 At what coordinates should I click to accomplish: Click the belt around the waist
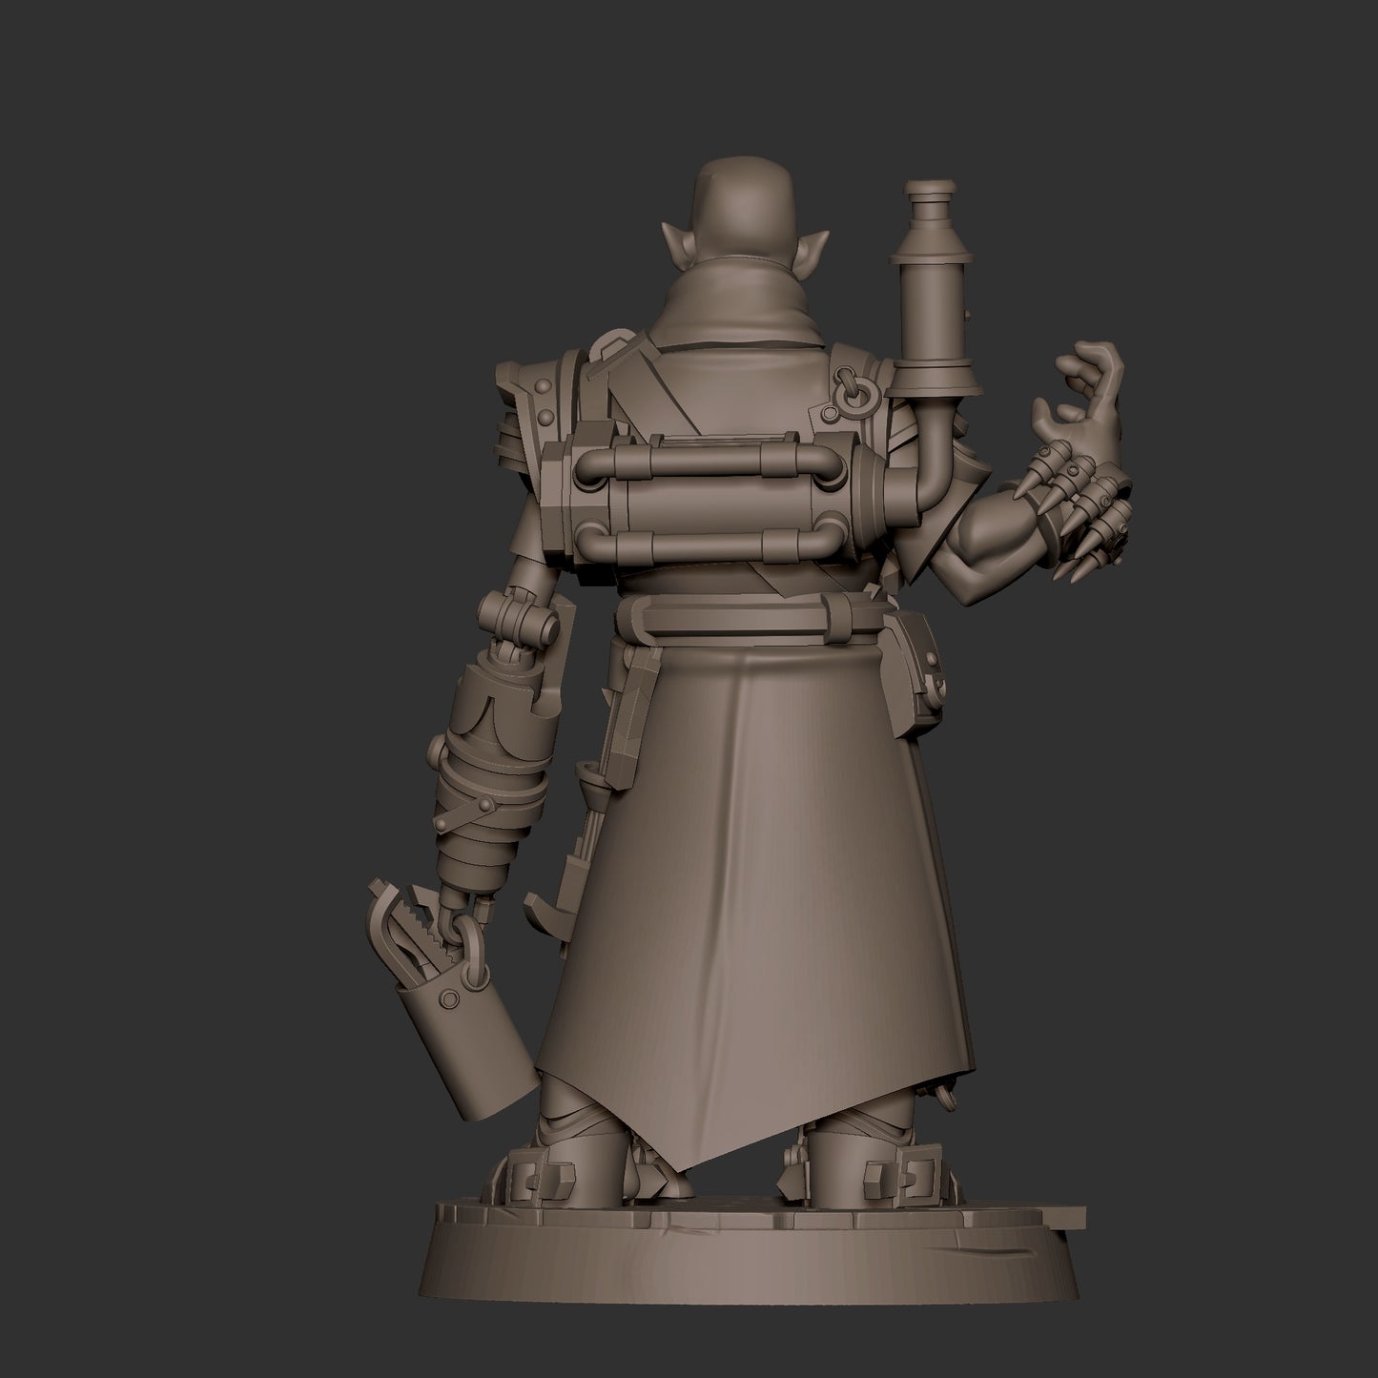click(x=753, y=615)
